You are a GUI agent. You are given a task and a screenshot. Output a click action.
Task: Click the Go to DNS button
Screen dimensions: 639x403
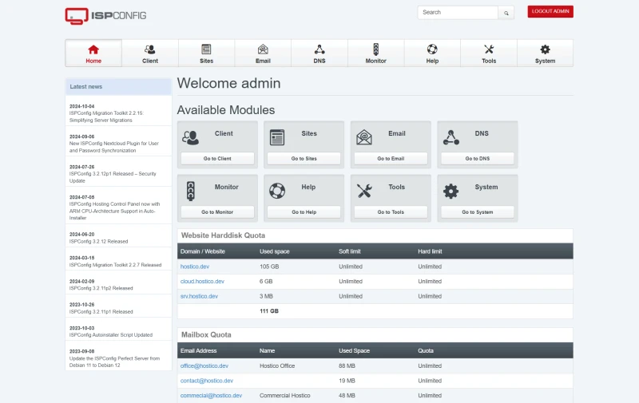click(x=478, y=158)
